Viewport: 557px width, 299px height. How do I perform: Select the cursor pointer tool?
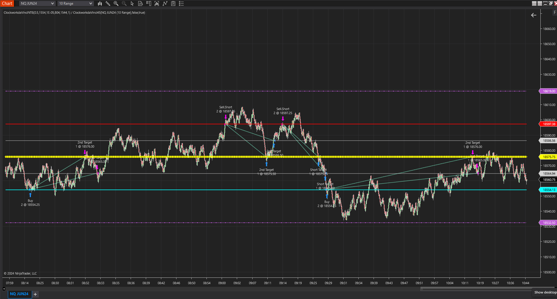(132, 3)
